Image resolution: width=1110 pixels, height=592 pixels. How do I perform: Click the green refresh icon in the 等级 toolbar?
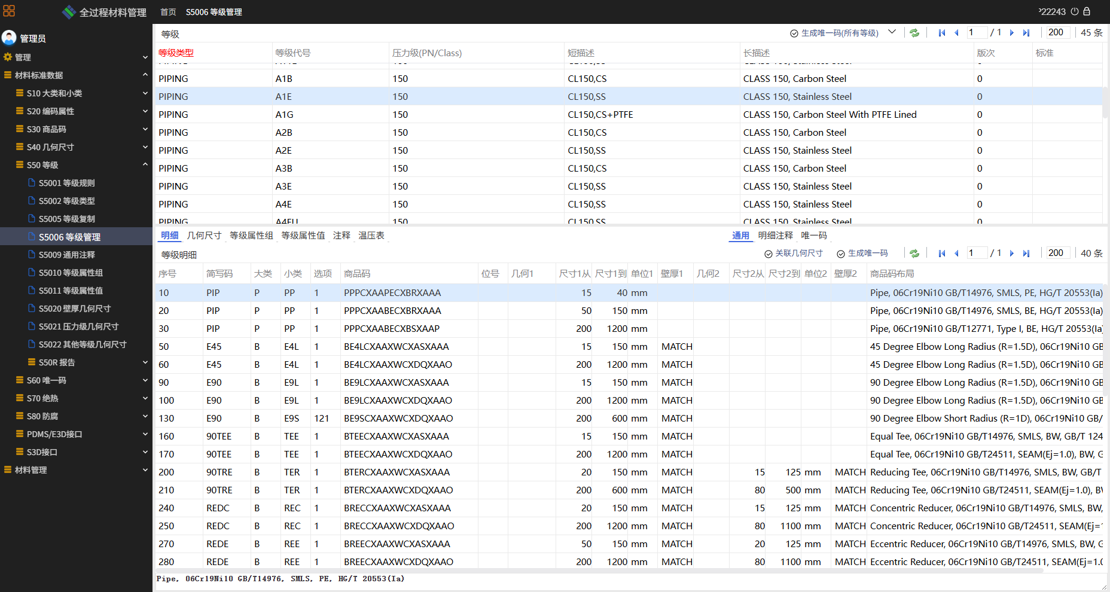914,33
